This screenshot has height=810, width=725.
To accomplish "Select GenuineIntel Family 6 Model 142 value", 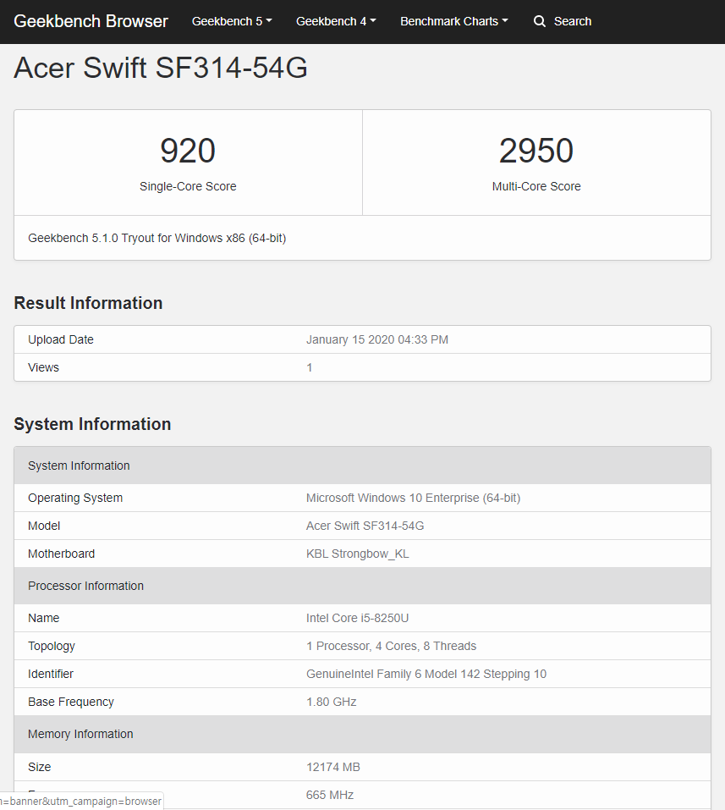I will click(426, 674).
